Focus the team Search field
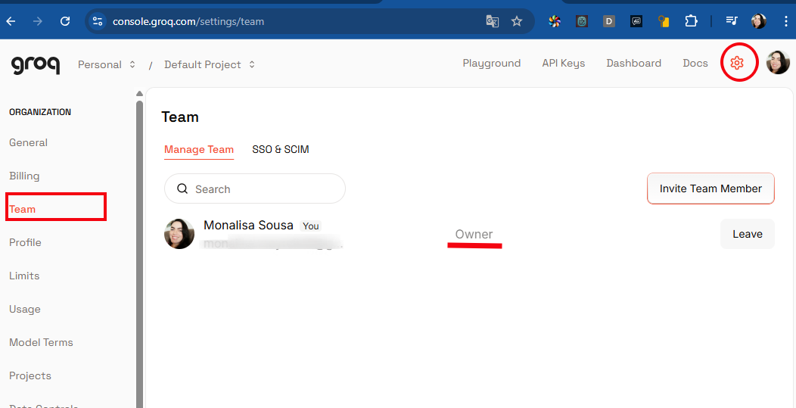This screenshot has height=408, width=796. [x=255, y=189]
